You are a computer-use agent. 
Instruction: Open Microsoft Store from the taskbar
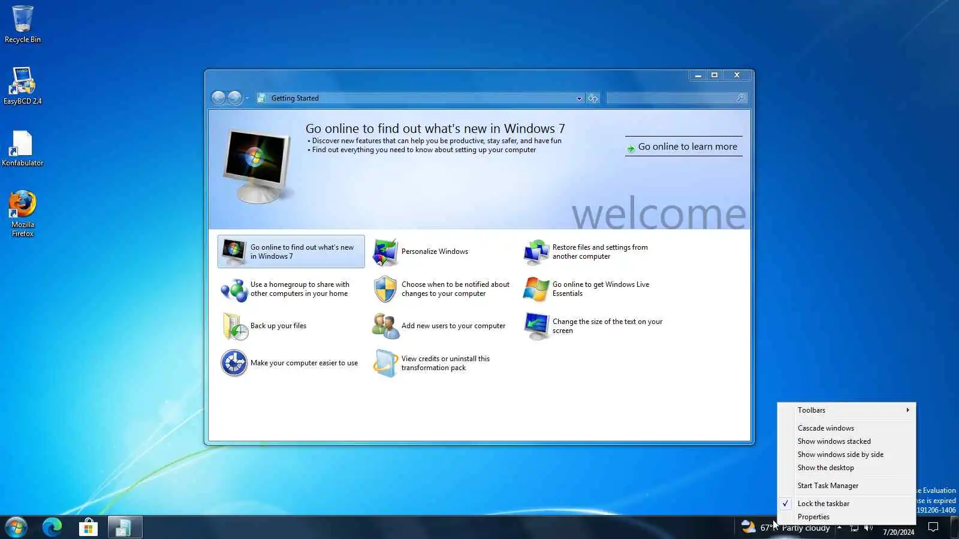pos(88,528)
